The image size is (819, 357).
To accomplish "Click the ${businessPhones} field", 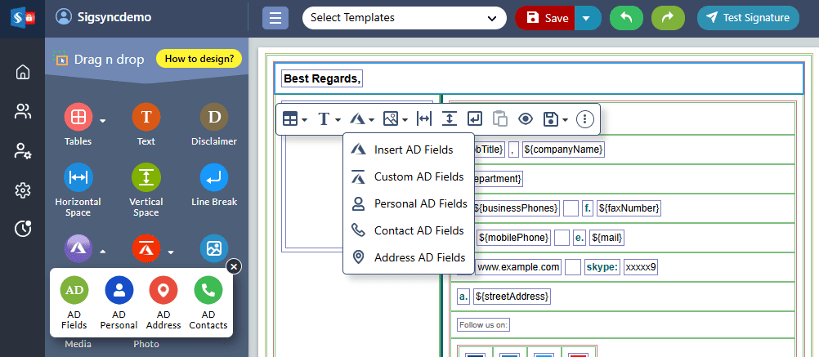I will click(x=516, y=208).
